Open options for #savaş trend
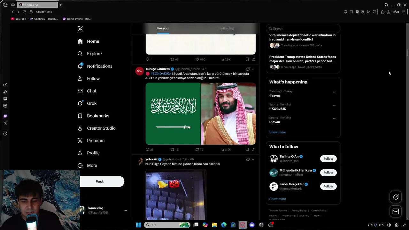This screenshot has height=230, width=409. tap(335, 92)
